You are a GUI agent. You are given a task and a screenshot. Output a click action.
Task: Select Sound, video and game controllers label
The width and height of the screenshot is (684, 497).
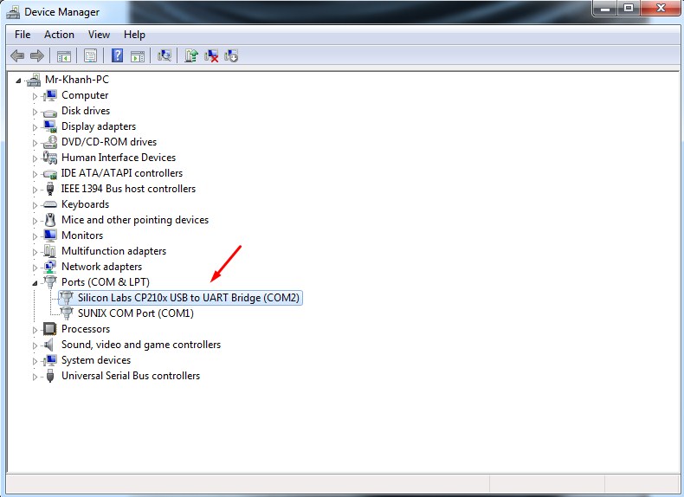click(x=141, y=345)
